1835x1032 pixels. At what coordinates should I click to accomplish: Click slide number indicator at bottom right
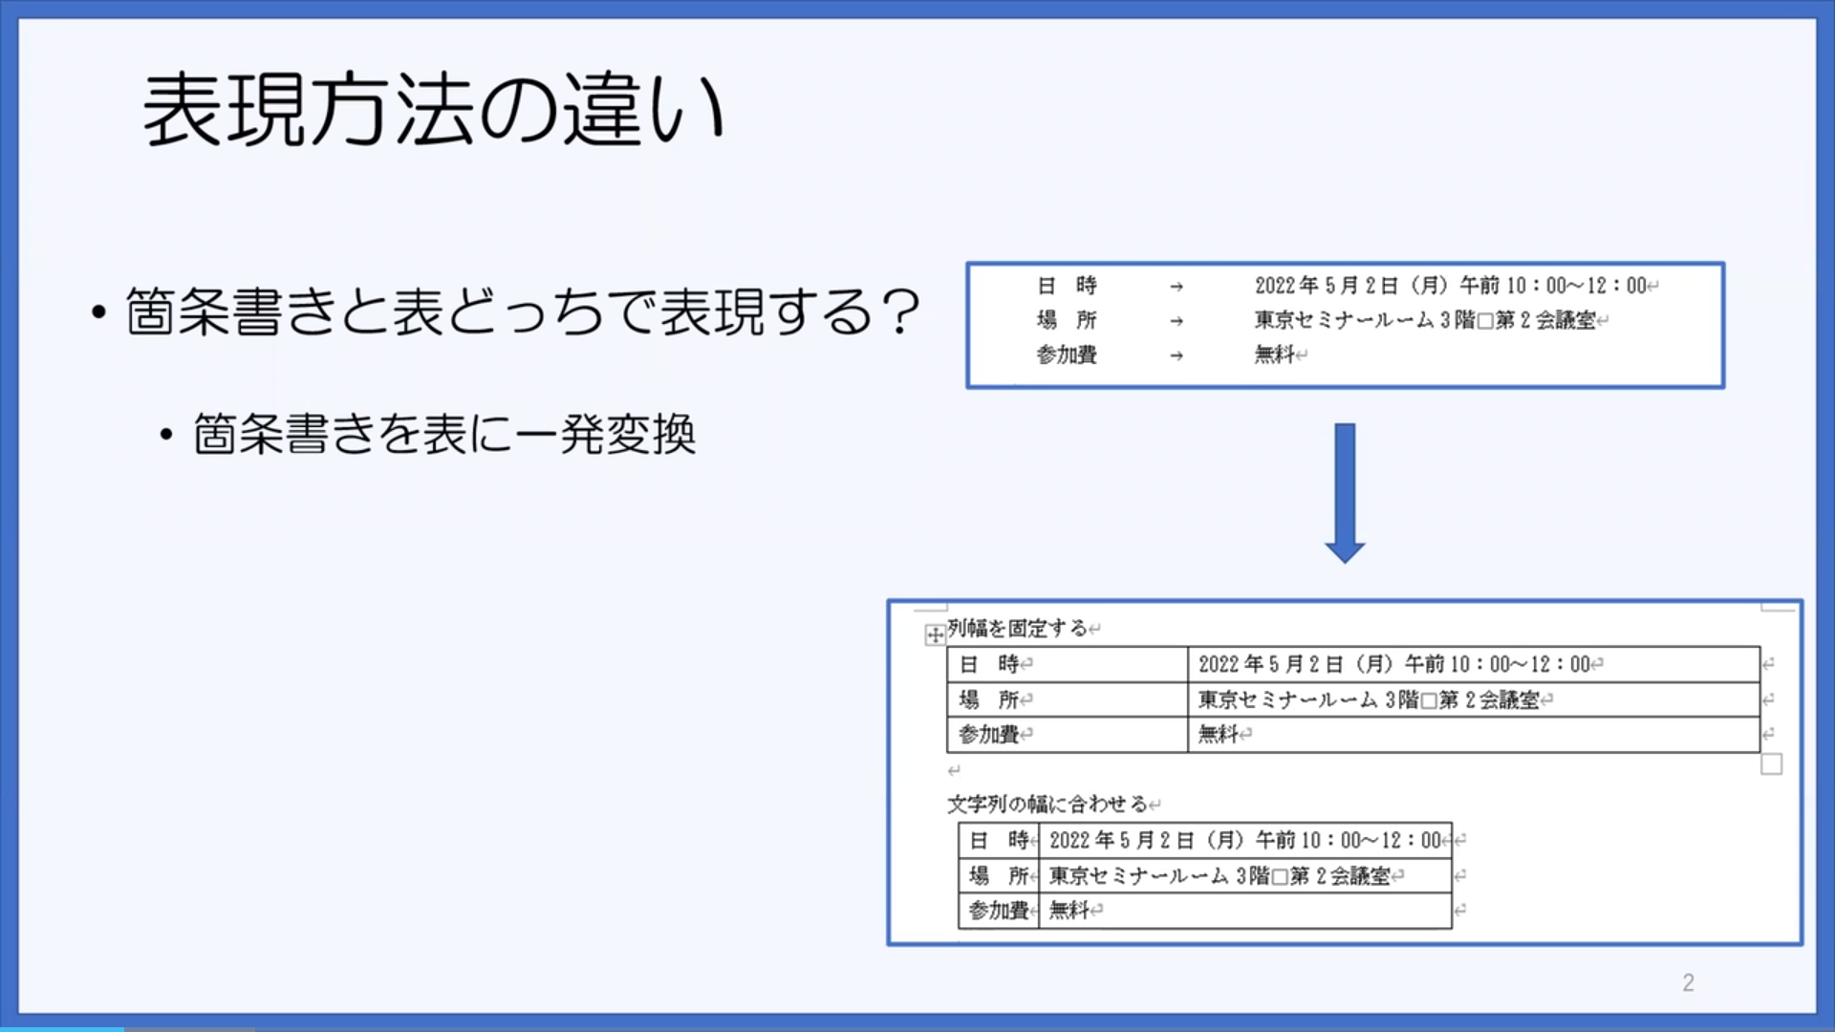coord(1688,981)
